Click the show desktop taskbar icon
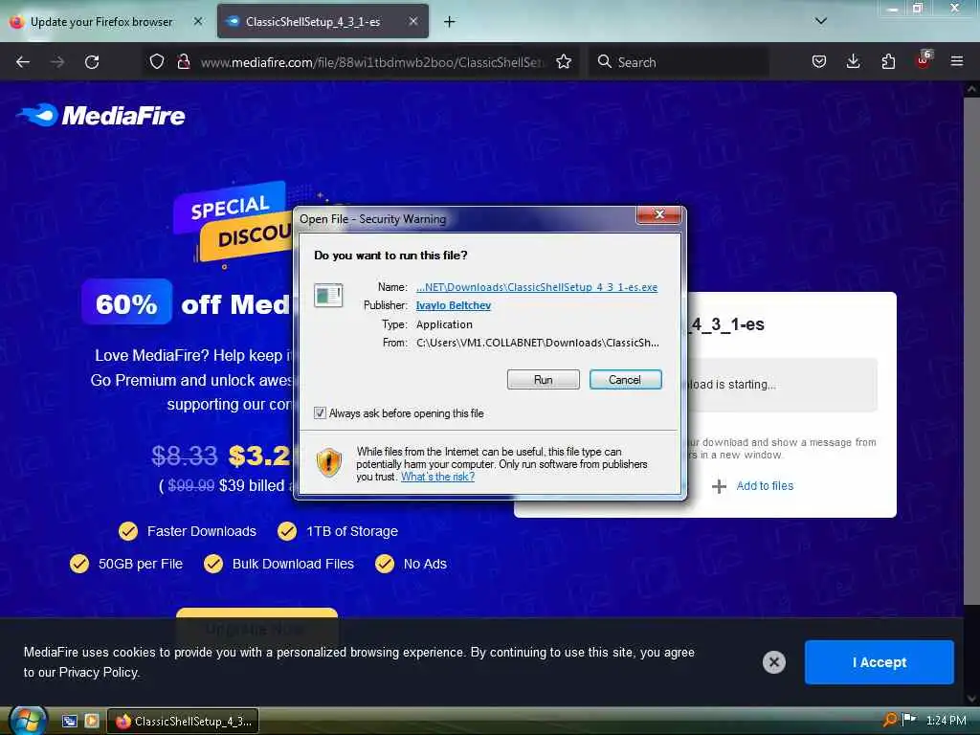This screenshot has height=735, width=980. pos(69,721)
